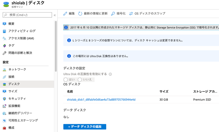Click the 拡張機能 icon
Viewport: 219px width, 132px height.
point(5,106)
